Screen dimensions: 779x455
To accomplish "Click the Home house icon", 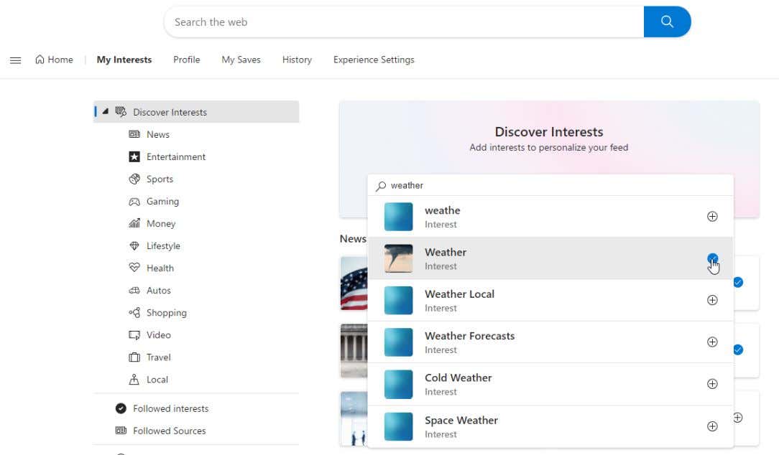I will point(40,60).
